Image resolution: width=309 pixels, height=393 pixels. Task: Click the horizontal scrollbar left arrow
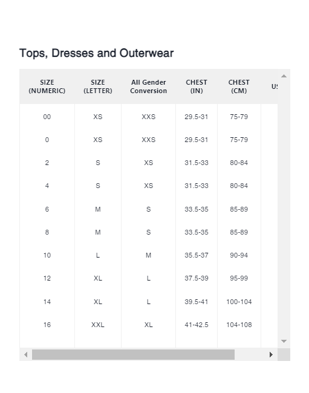point(25,354)
